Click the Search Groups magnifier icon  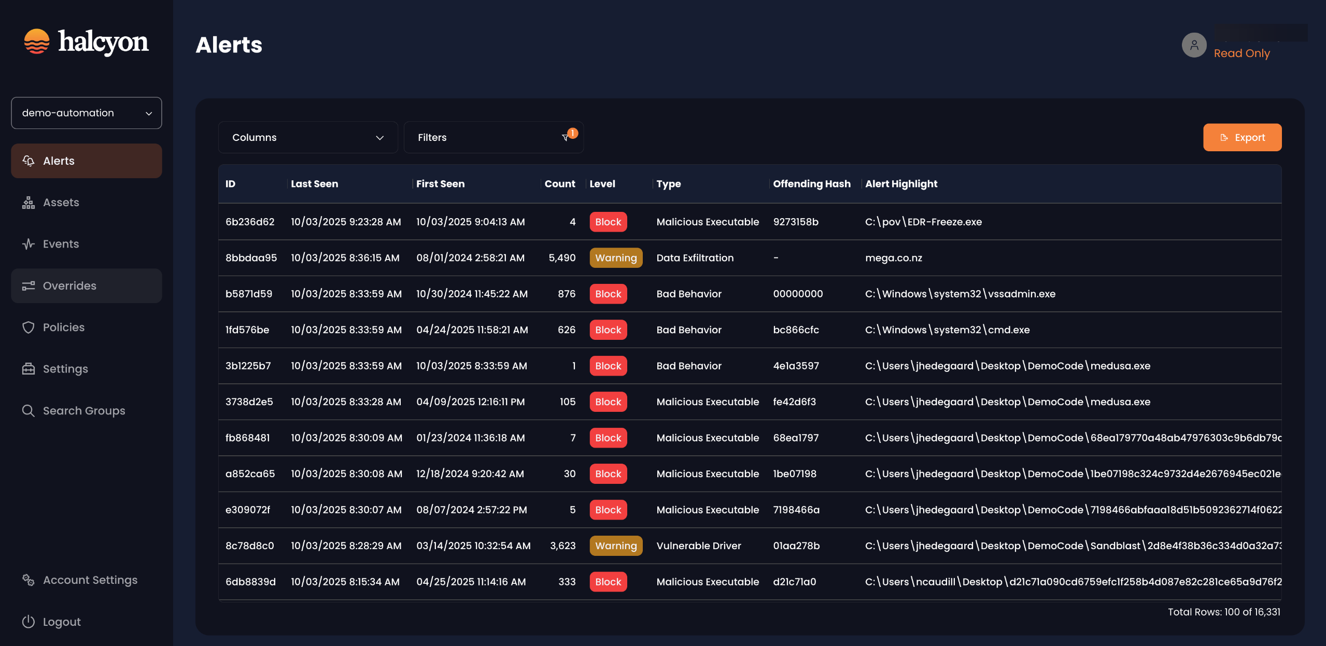pyautogui.click(x=29, y=411)
